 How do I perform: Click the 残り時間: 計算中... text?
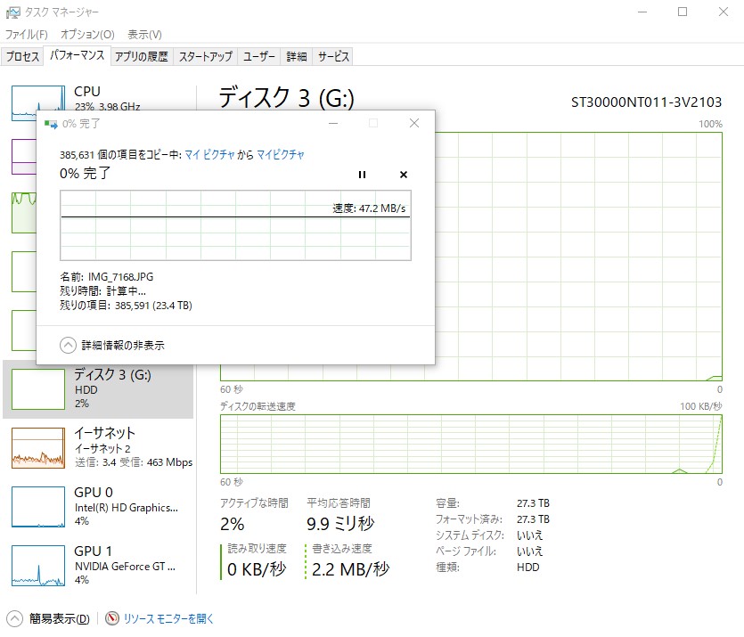(x=102, y=291)
